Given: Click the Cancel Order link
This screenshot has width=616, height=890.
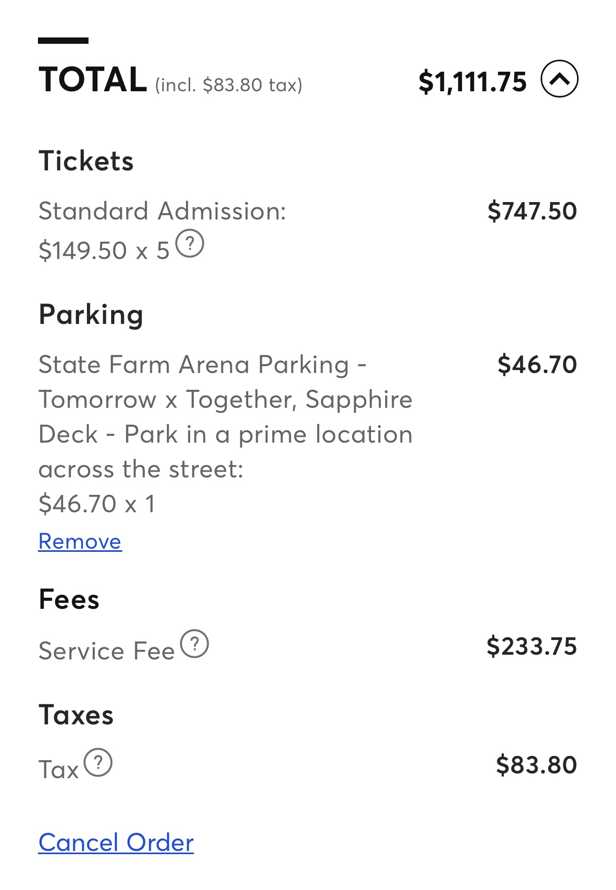Looking at the screenshot, I should pos(116,843).
